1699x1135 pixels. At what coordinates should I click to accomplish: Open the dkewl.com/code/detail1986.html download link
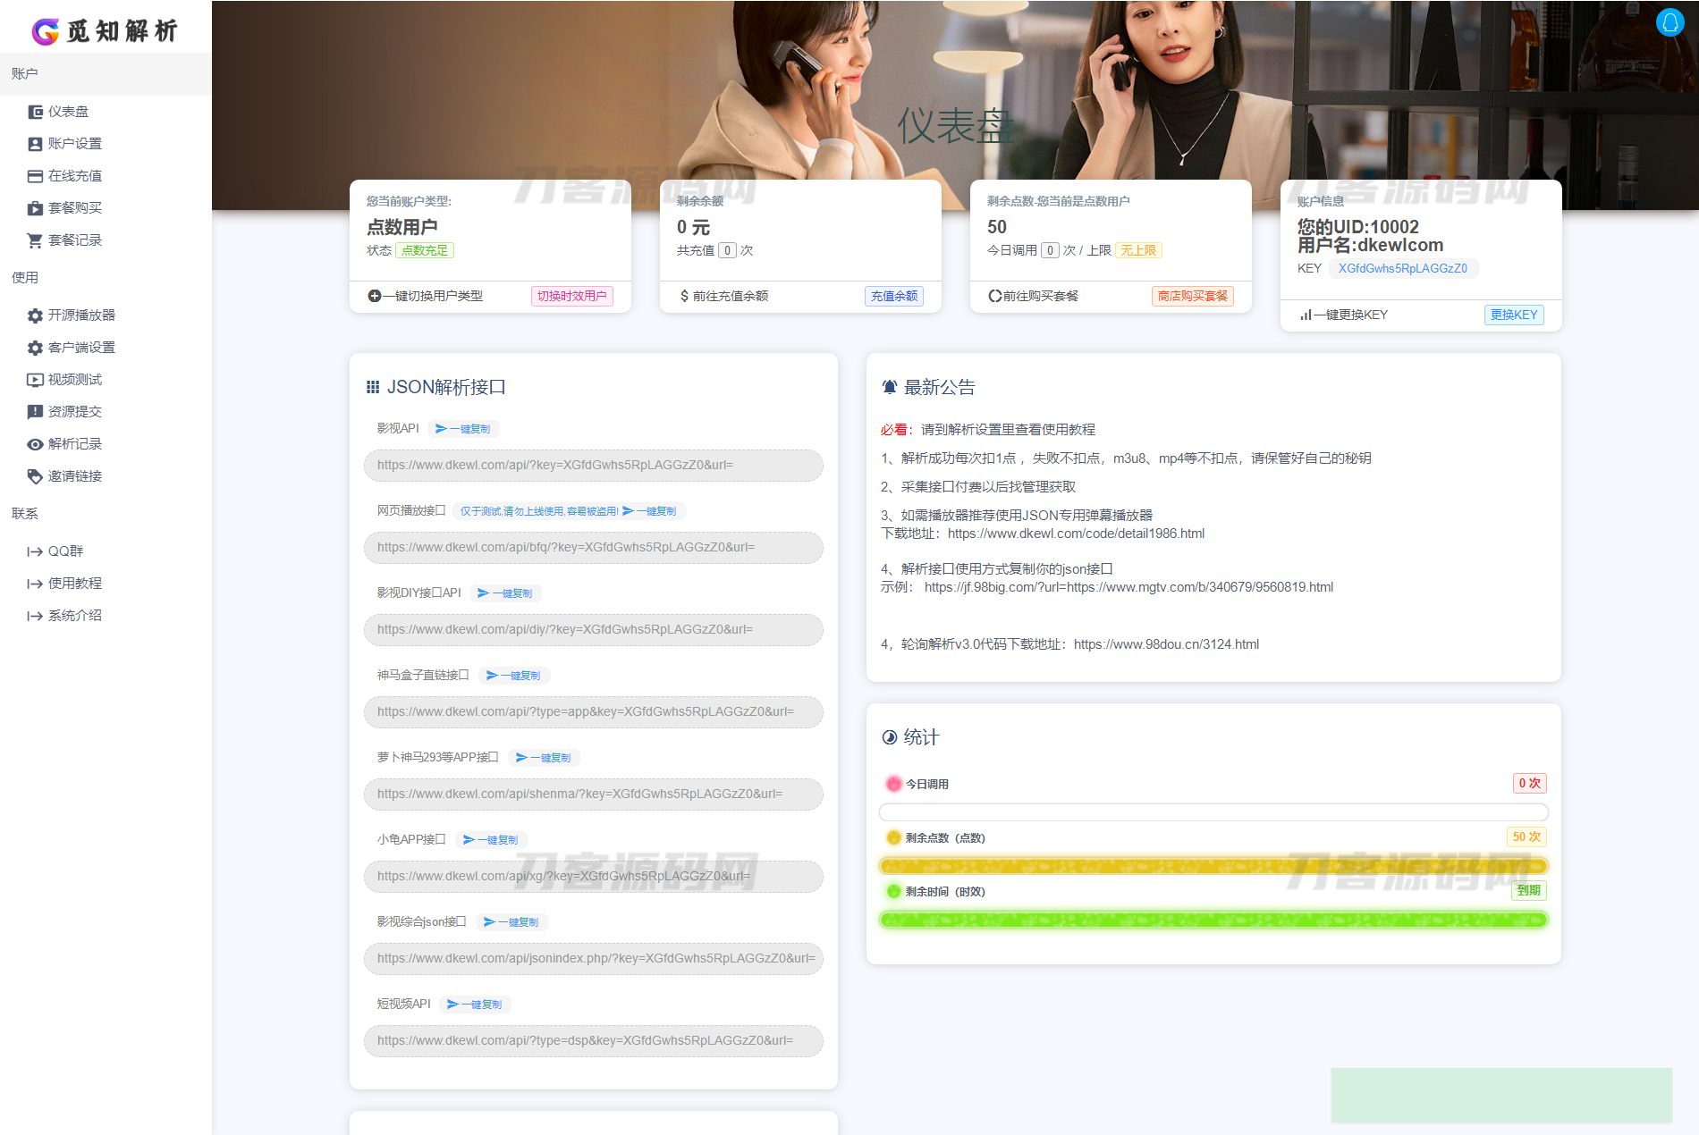pyautogui.click(x=1076, y=534)
